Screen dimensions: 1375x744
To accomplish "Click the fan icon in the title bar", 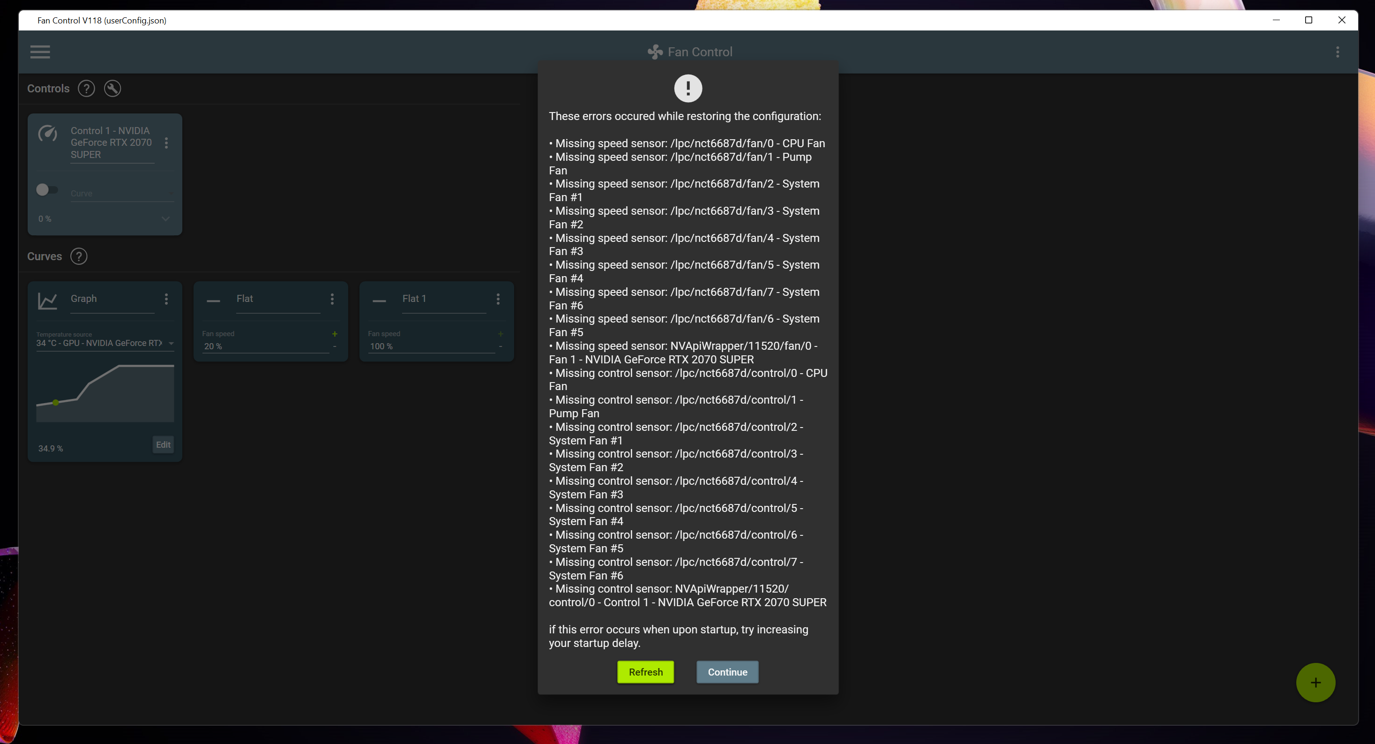I will (x=655, y=51).
